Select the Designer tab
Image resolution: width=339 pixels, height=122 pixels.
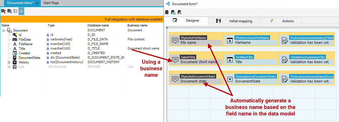click(x=186, y=21)
